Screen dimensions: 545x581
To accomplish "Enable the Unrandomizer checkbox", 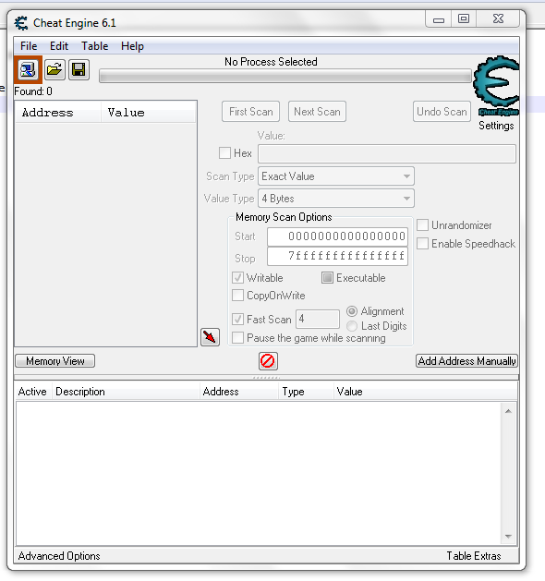I will coord(423,224).
